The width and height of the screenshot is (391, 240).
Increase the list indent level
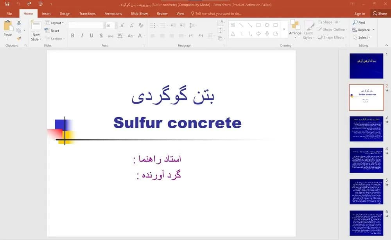[182, 25]
